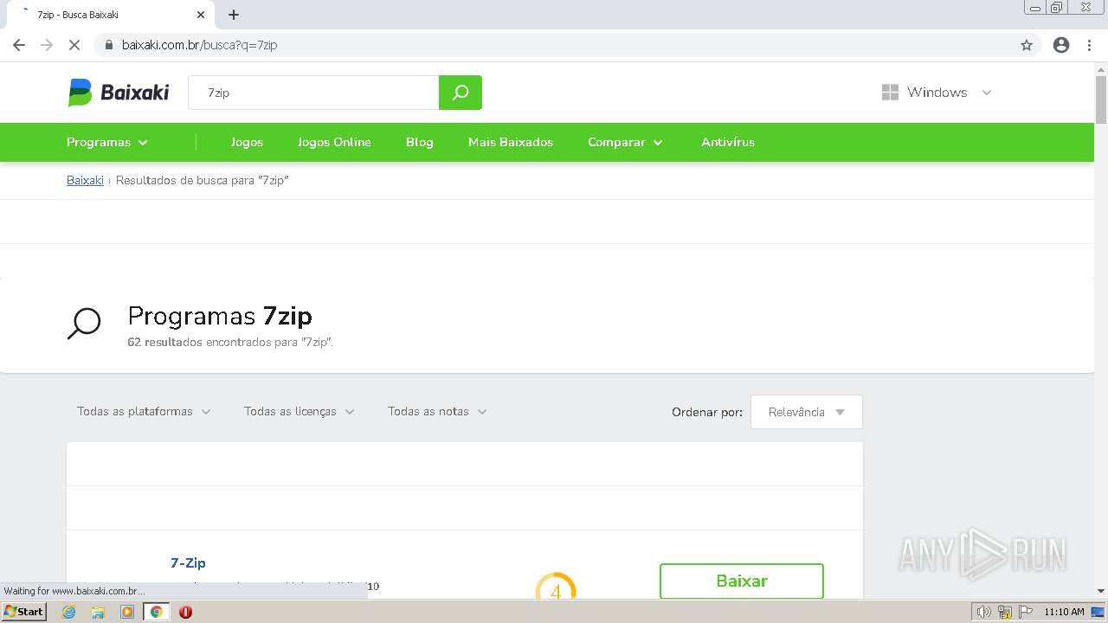Click the Baixar button for 7-Zip
Viewport: 1108px width, 623px height.
click(x=742, y=581)
